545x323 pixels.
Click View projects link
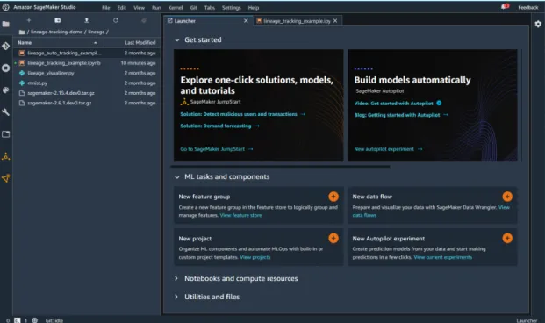pos(255,257)
